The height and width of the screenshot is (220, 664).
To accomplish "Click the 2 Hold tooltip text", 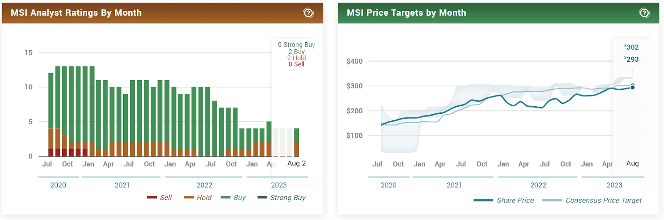I will (x=297, y=58).
